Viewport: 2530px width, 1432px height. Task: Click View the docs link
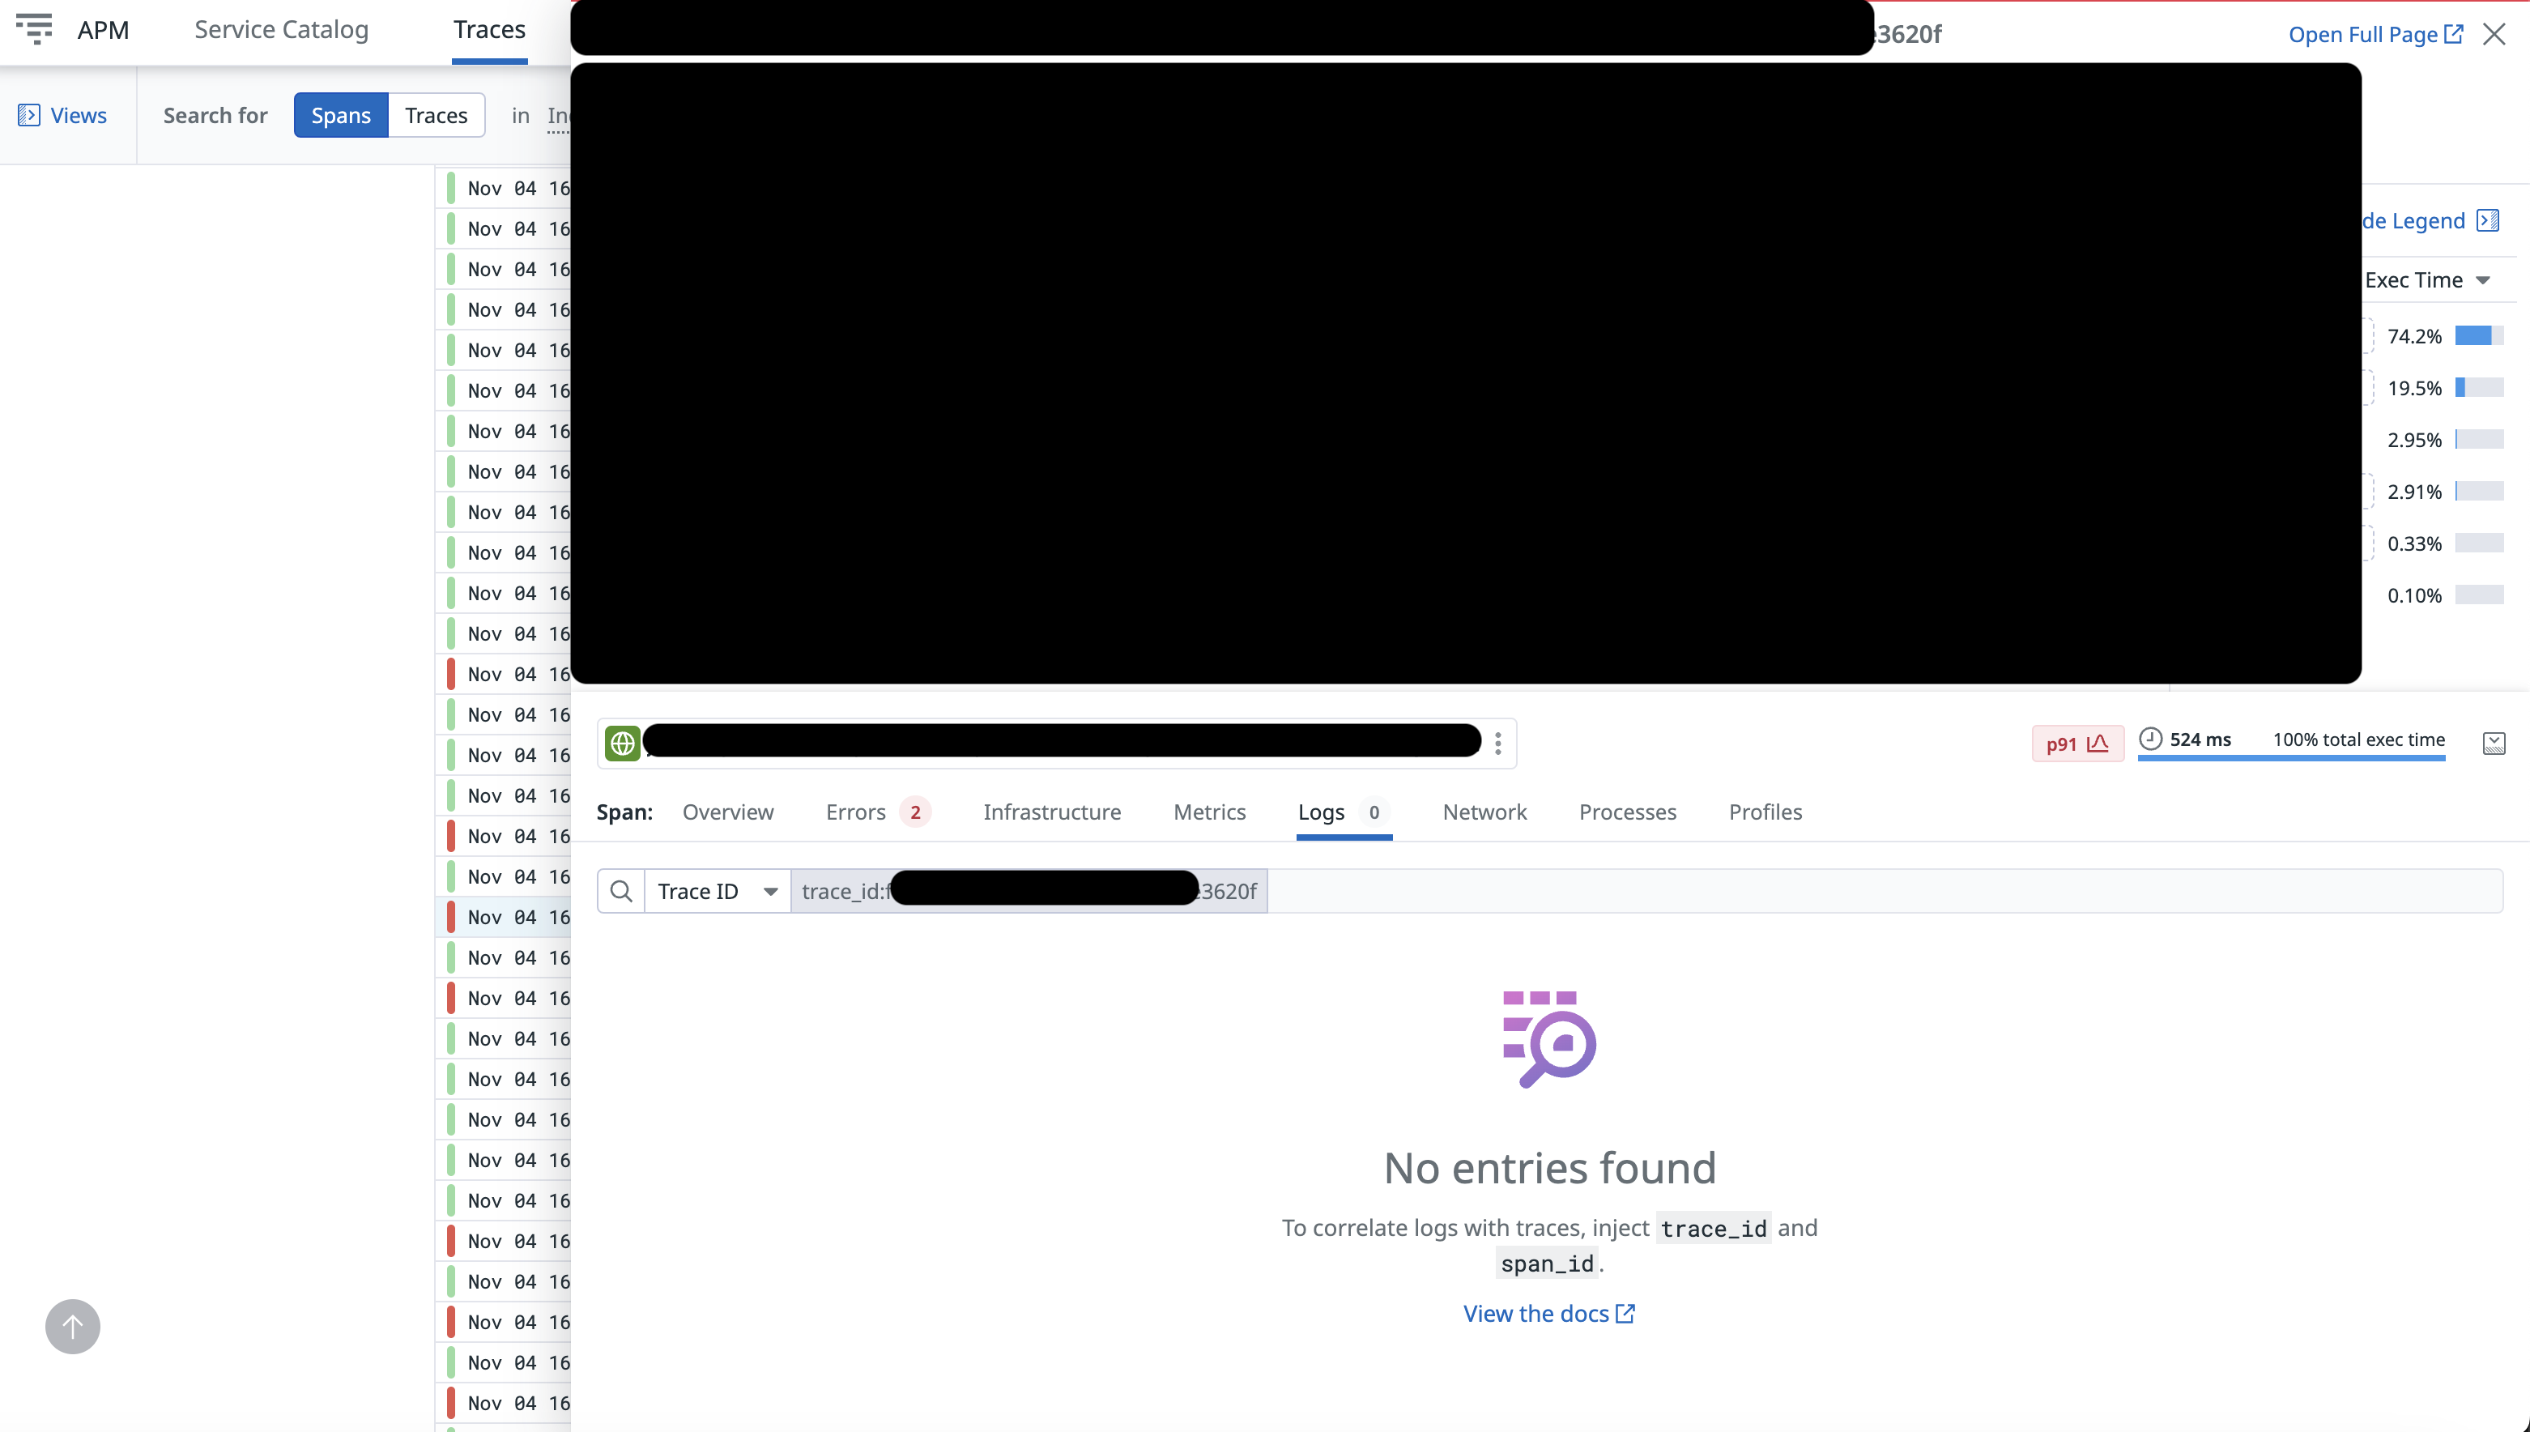click(x=1550, y=1312)
